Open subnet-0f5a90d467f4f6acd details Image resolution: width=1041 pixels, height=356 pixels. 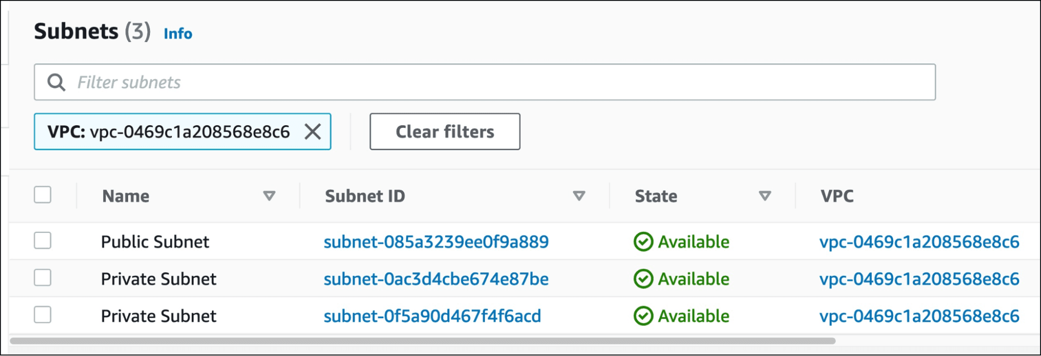[432, 315]
